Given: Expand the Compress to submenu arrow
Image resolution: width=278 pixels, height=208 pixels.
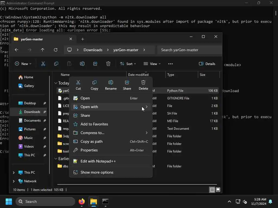Looking at the screenshot, I should (x=146, y=133).
